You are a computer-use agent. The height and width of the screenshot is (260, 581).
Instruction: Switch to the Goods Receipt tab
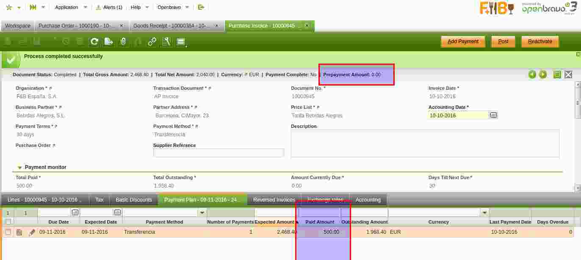pyautogui.click(x=172, y=26)
